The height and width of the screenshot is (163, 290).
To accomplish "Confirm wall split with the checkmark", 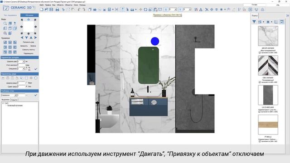I will click(36, 95).
